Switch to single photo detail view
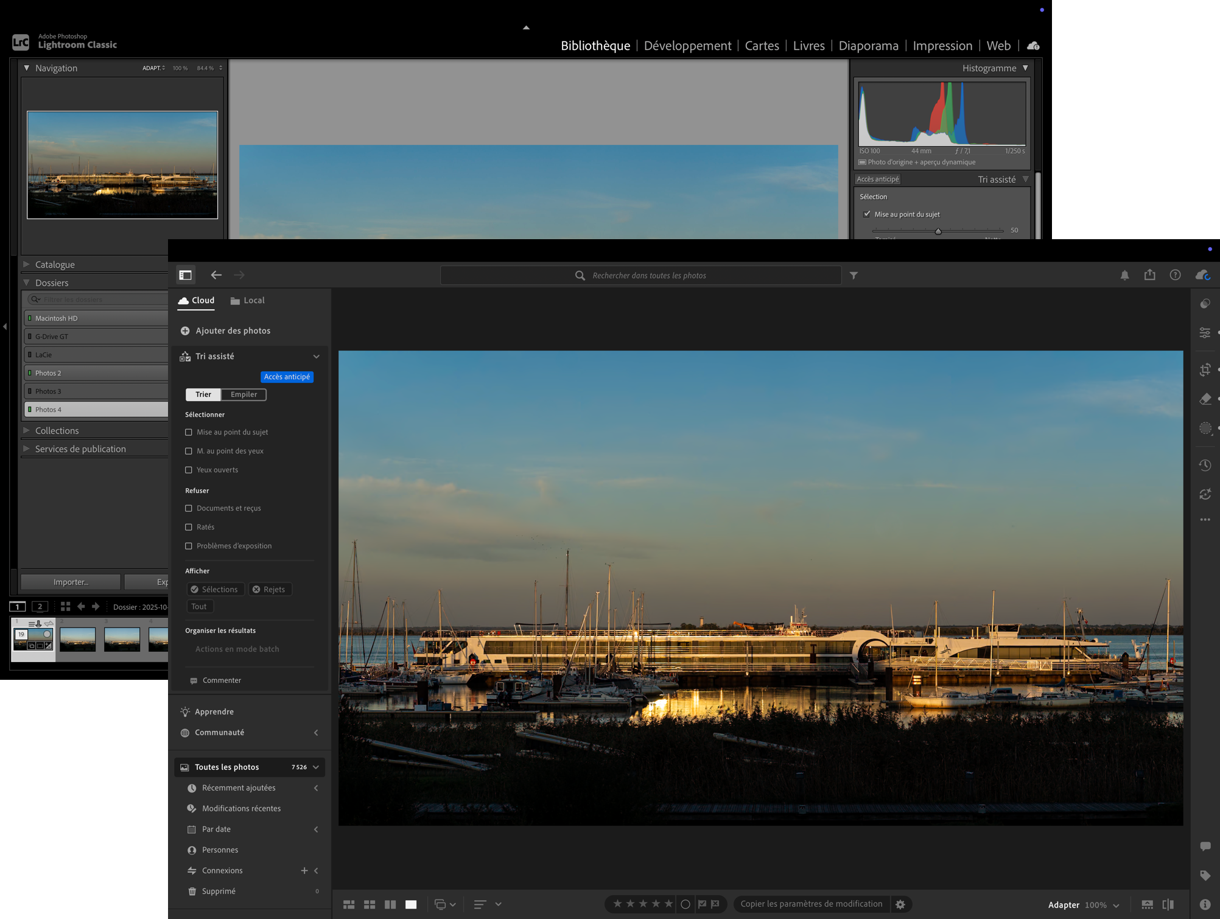The height and width of the screenshot is (919, 1220). click(x=411, y=904)
